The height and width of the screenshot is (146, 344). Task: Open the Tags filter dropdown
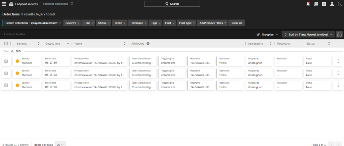155,23
